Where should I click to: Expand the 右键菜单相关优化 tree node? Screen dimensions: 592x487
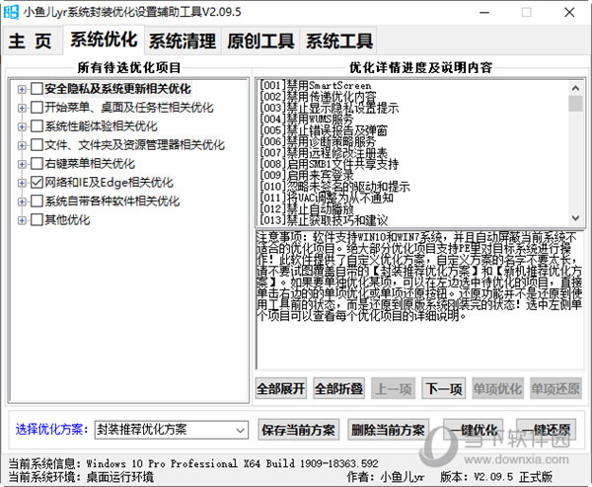tap(22, 164)
